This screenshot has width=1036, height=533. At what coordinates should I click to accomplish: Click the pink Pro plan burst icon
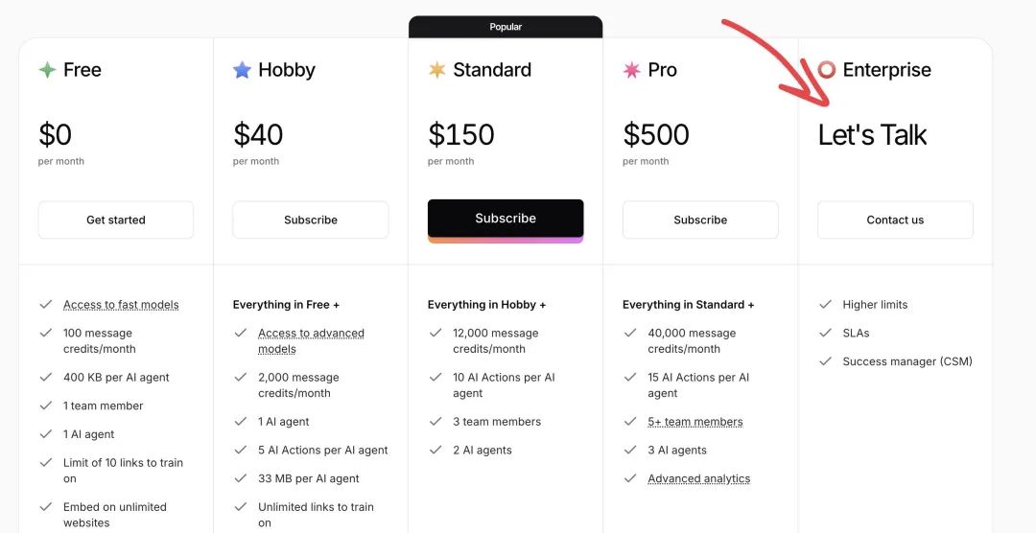pyautogui.click(x=631, y=70)
